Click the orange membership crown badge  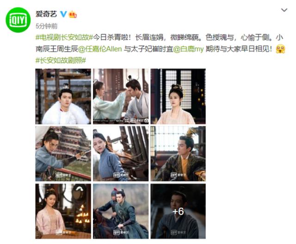(x=73, y=14)
